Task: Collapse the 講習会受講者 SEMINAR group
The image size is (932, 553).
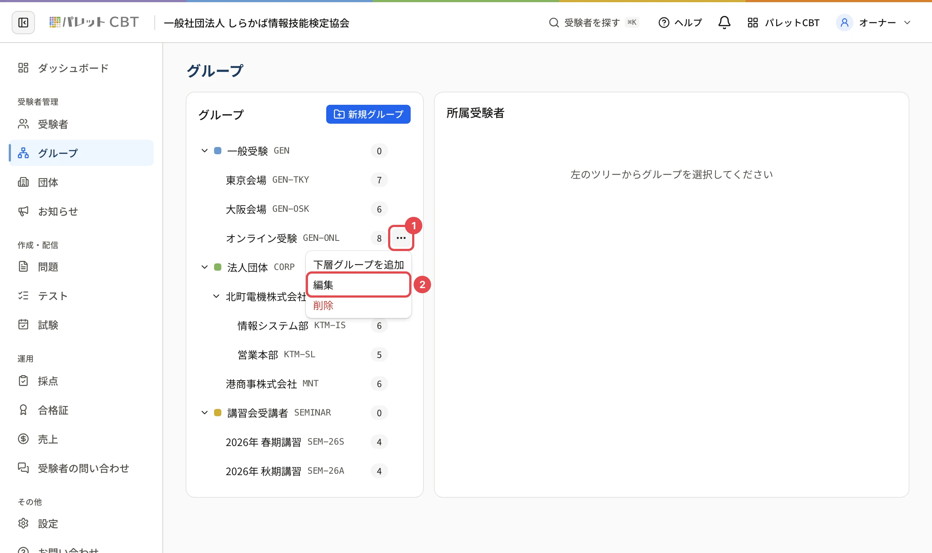Action: [x=204, y=413]
